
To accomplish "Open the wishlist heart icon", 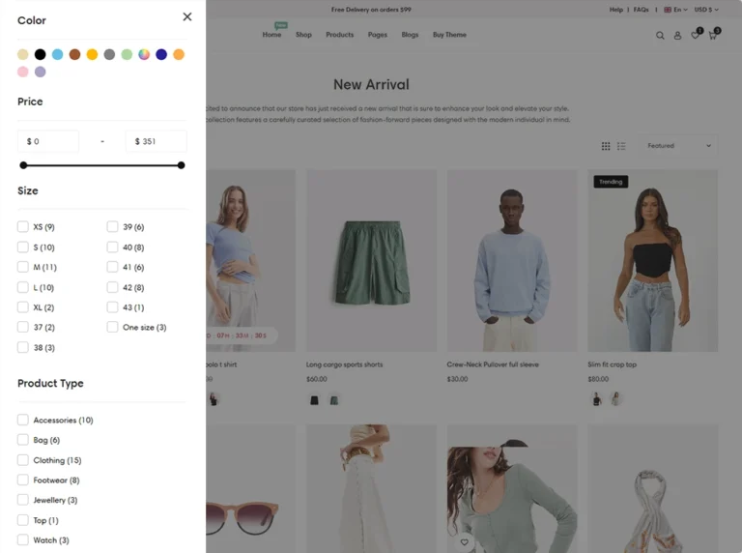I will pos(695,35).
